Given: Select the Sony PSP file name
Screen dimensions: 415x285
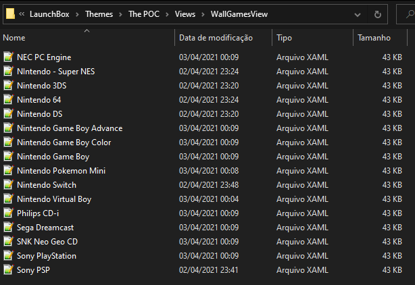Looking at the screenshot, I should [x=33, y=270].
